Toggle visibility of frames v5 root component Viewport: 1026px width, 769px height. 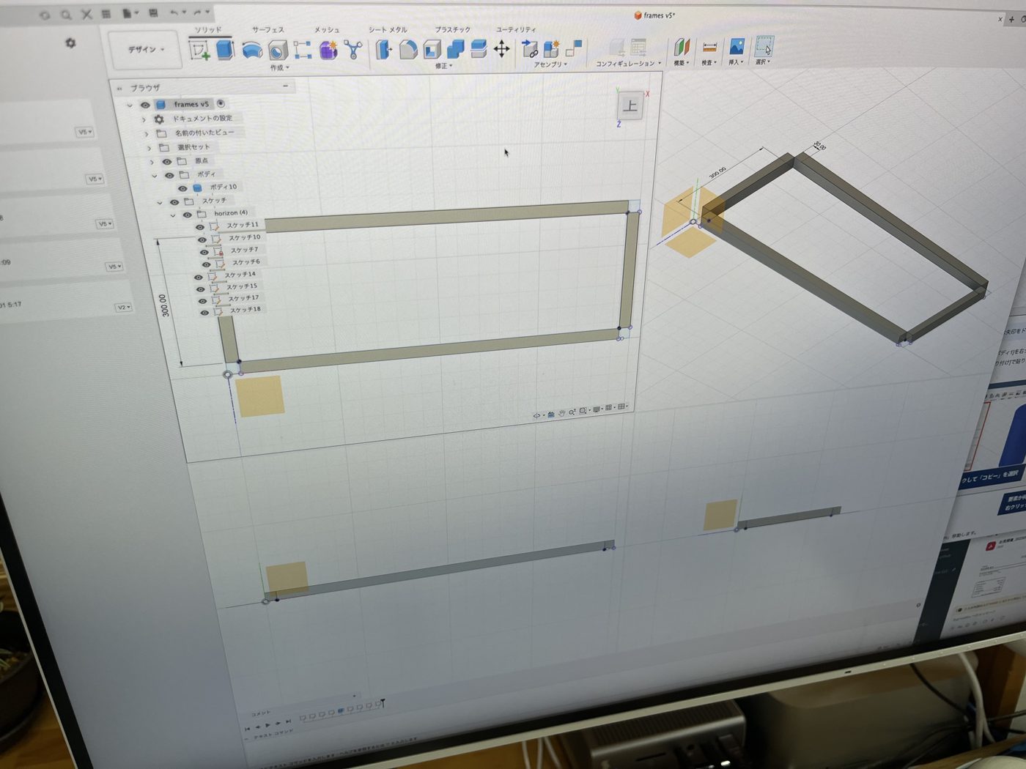(x=145, y=105)
